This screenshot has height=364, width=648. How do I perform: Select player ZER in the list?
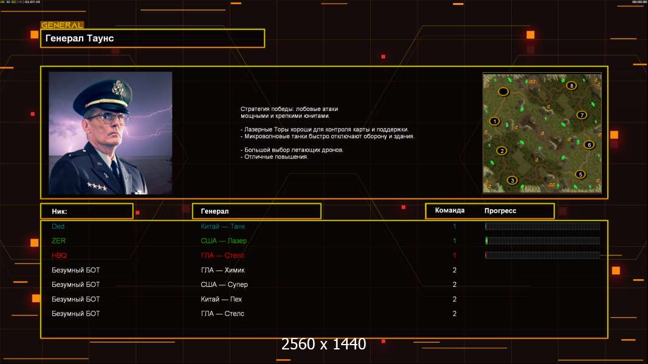tap(58, 241)
